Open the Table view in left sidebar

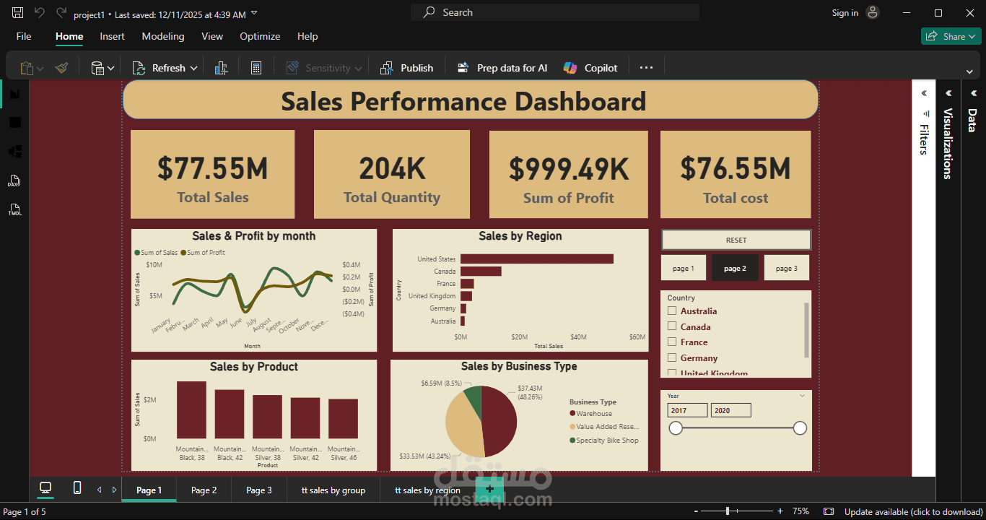(x=14, y=121)
